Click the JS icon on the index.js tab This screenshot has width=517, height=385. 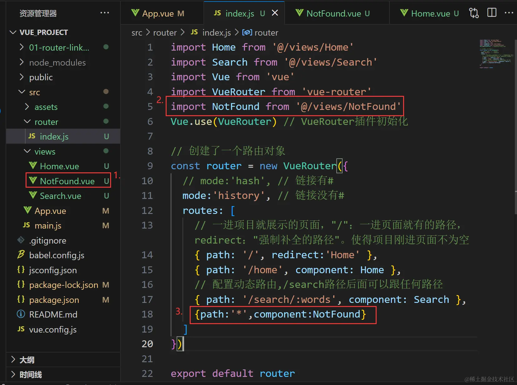click(217, 13)
